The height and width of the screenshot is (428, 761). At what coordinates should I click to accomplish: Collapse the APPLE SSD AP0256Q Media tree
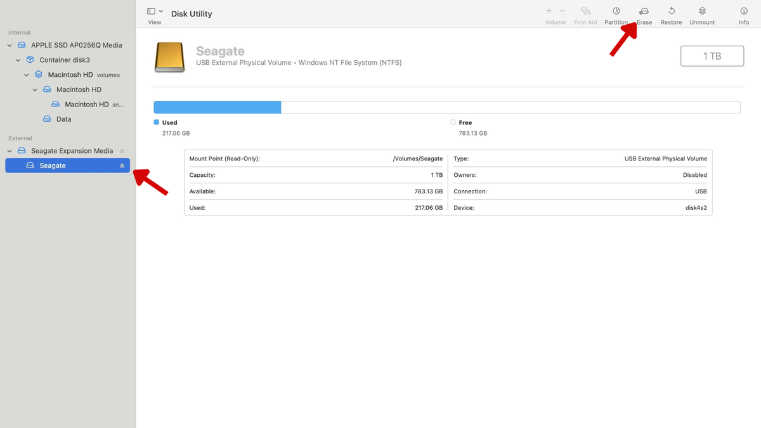[x=10, y=45]
